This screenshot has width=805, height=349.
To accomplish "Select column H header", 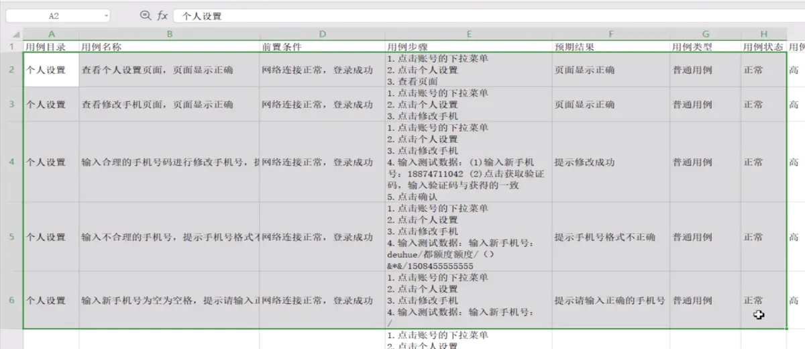I will 764,34.
